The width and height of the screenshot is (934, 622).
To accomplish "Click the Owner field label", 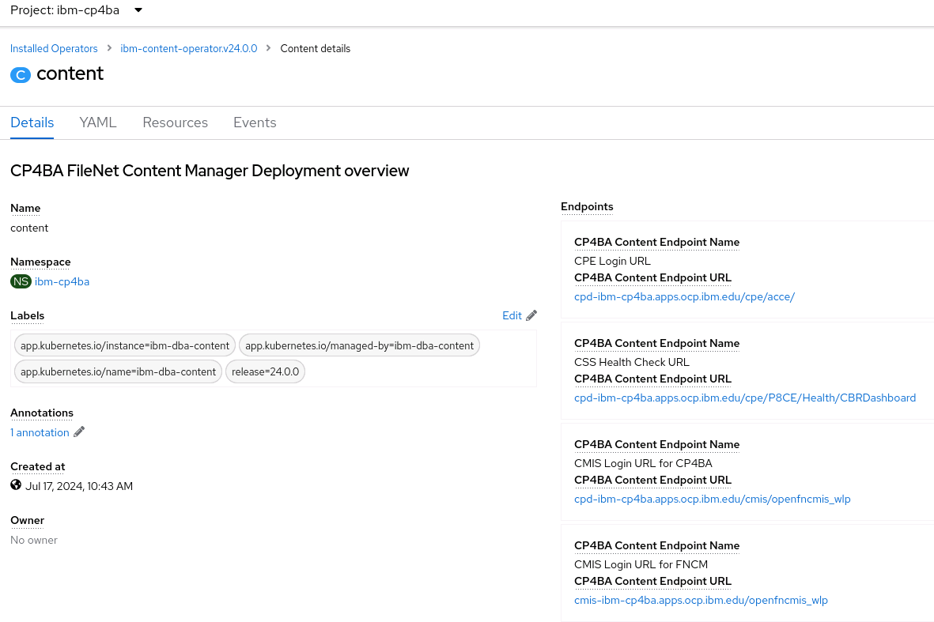I will (28, 520).
